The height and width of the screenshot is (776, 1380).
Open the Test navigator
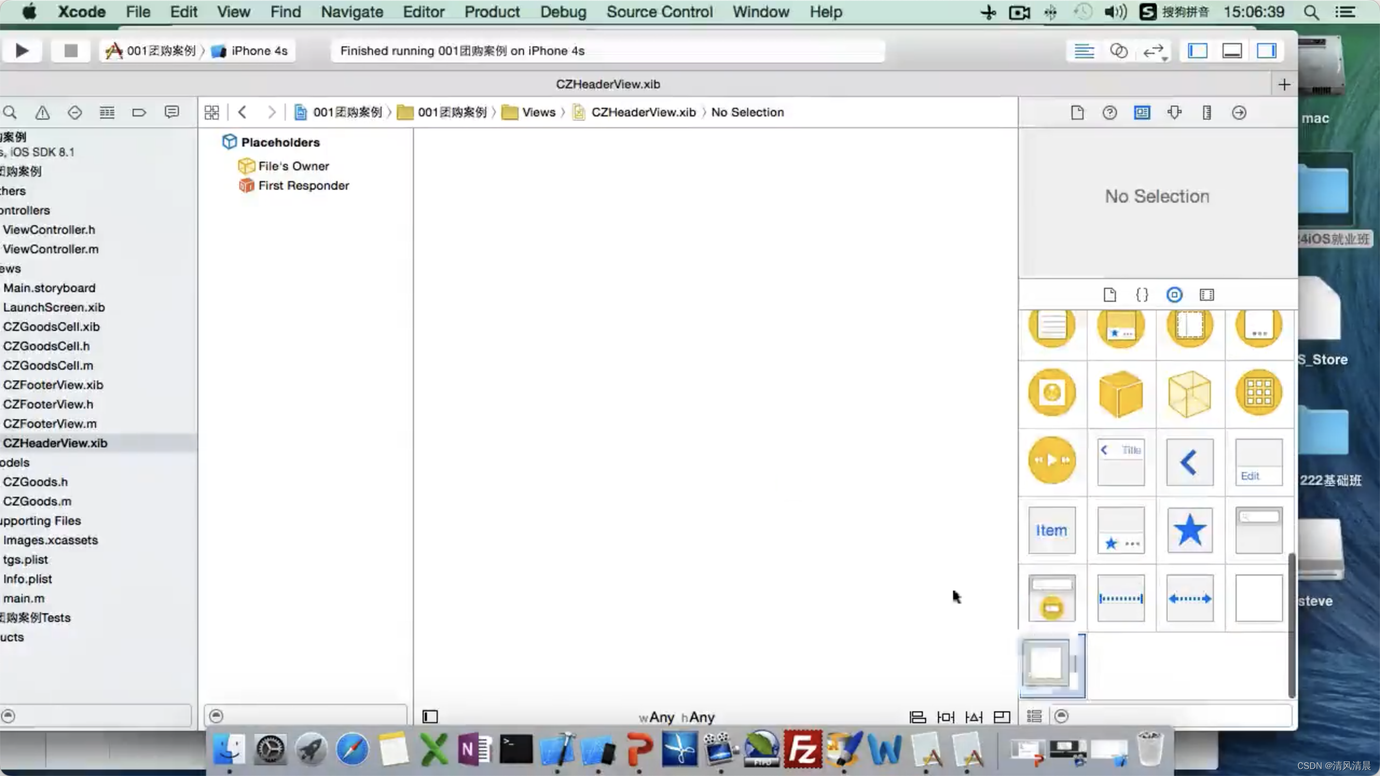pos(74,112)
